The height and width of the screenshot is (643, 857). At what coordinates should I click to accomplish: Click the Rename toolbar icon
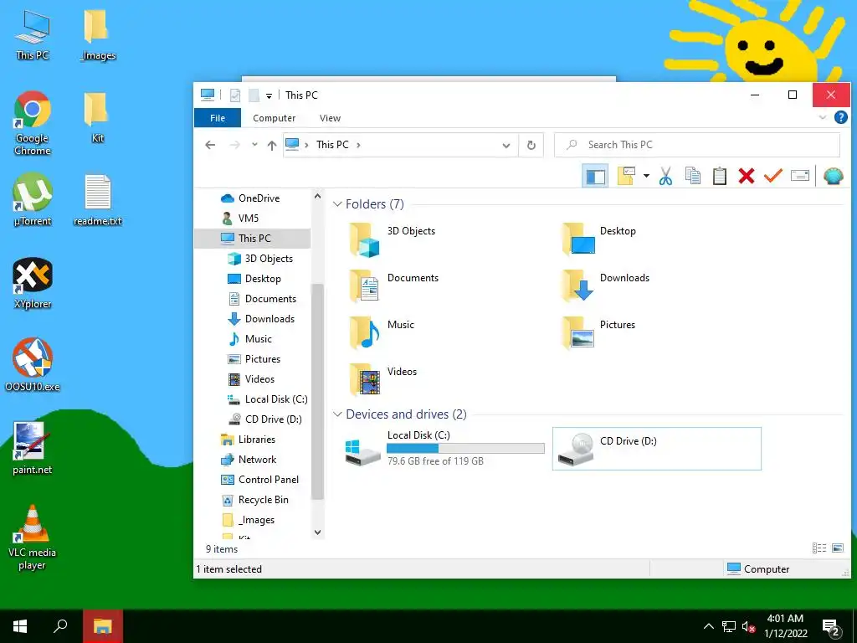[x=799, y=176]
